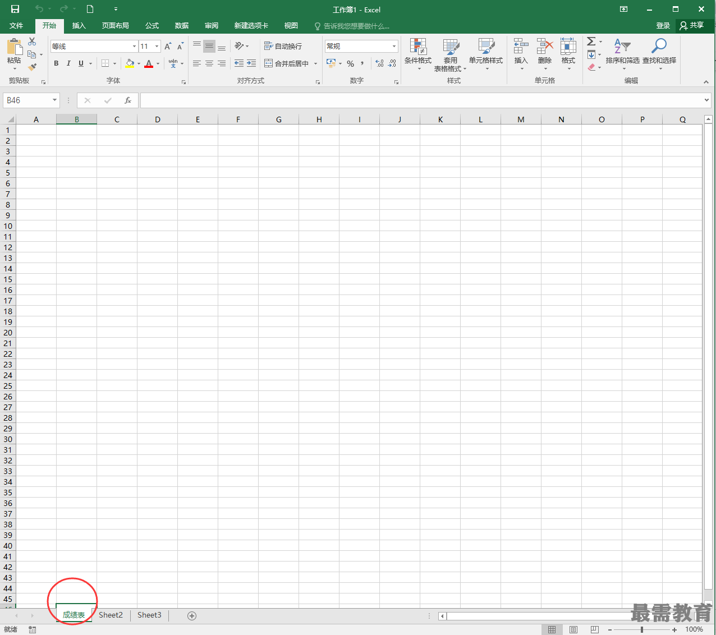Viewport: 716px width, 635px height.
Task: Click the zoom slider handle
Action: (x=641, y=629)
